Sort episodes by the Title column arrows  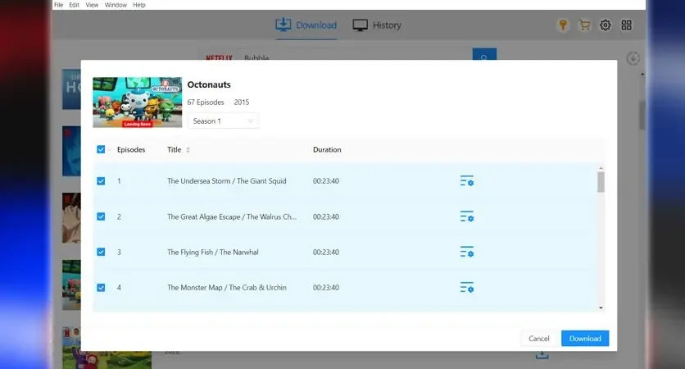click(x=188, y=149)
